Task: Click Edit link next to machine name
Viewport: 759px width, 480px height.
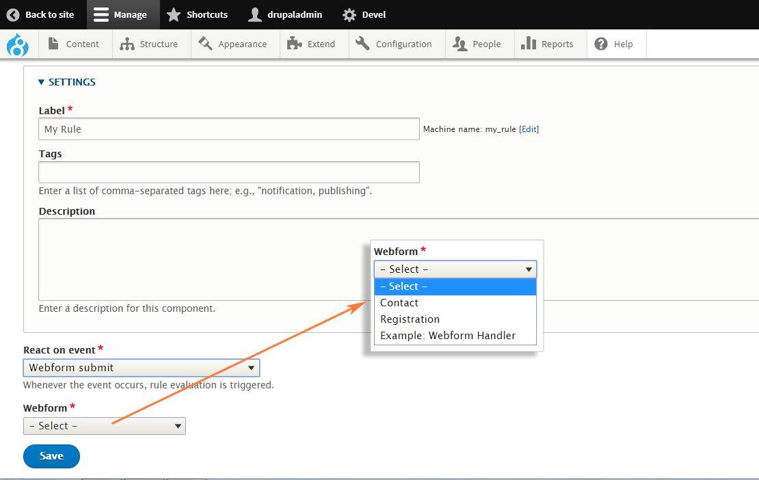Action: (529, 129)
